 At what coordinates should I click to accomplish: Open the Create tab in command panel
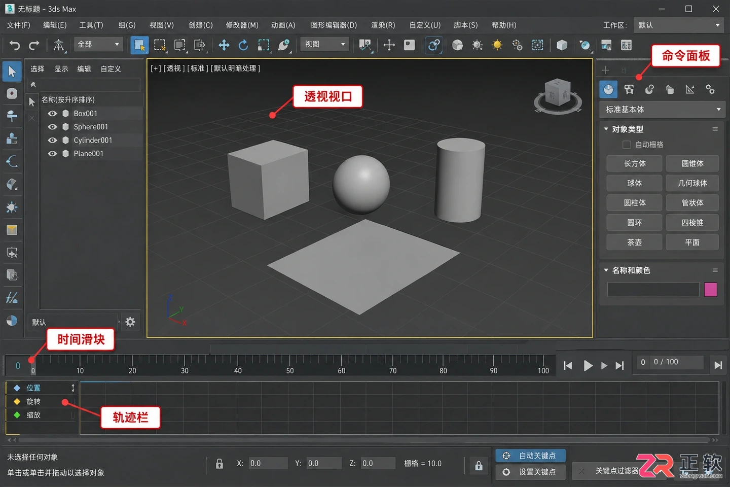tap(608, 89)
